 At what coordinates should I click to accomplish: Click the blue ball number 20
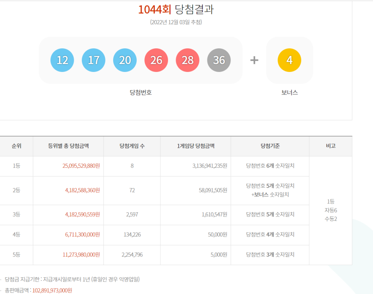coord(125,60)
